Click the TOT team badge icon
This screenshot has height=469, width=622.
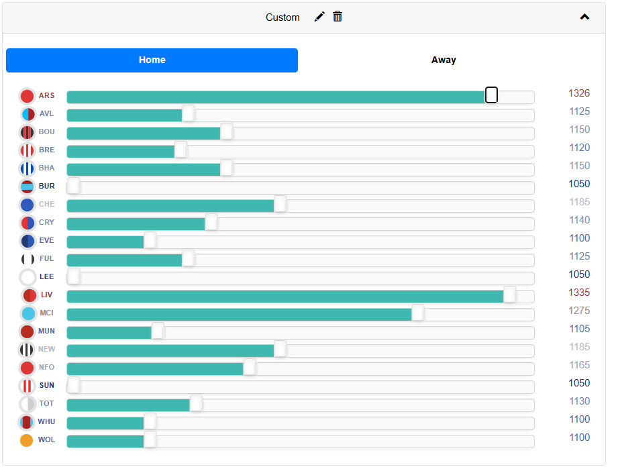point(28,404)
